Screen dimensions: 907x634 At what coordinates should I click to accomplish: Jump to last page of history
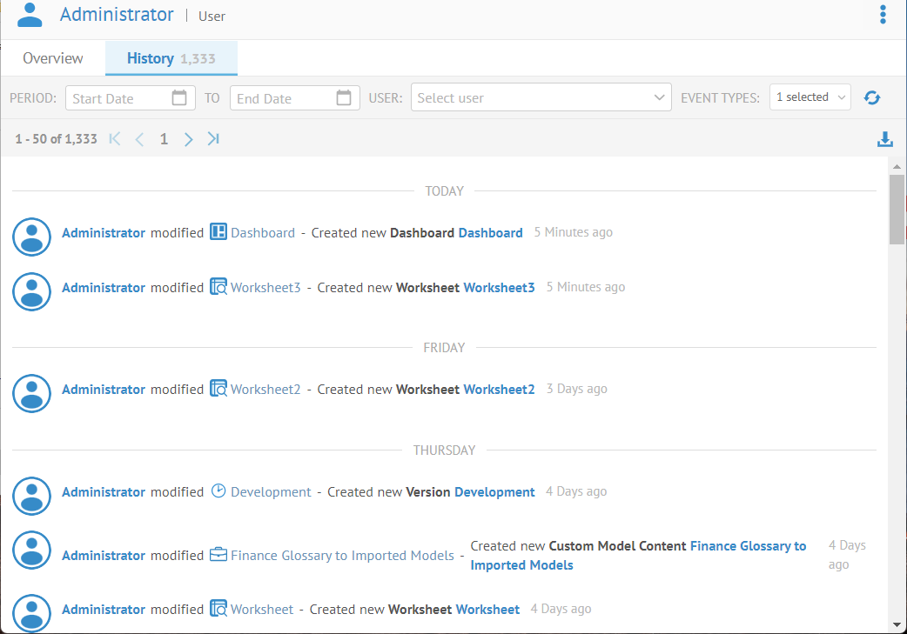click(x=213, y=139)
